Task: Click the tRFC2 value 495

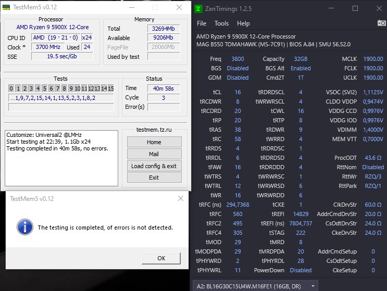Action: [x=238, y=223]
